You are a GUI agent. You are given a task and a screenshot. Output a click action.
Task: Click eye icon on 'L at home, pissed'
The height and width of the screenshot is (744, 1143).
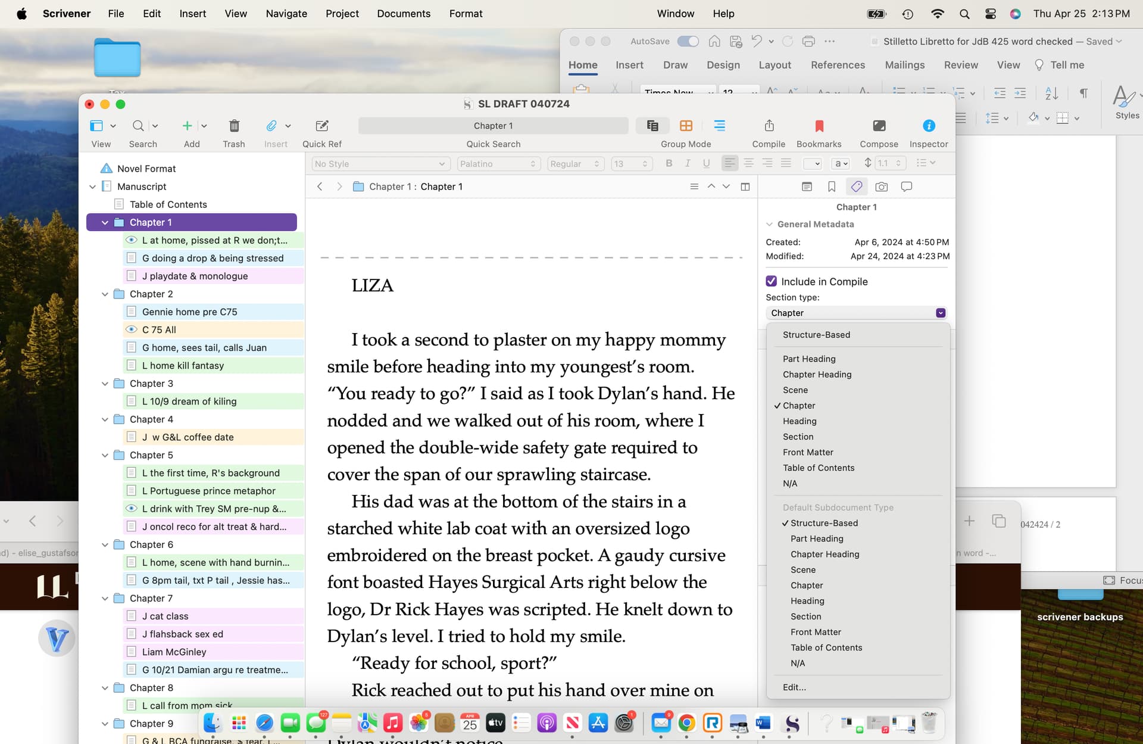[x=132, y=240]
